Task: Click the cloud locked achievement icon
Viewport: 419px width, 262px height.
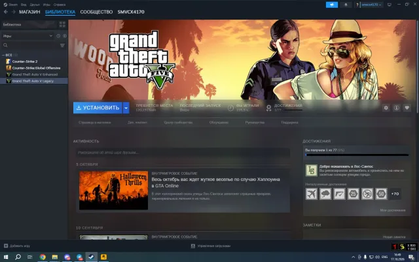Action: [325, 194]
